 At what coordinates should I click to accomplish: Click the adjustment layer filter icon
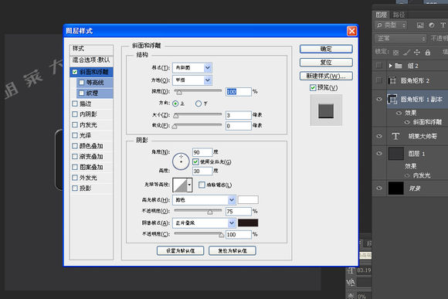[432, 25]
